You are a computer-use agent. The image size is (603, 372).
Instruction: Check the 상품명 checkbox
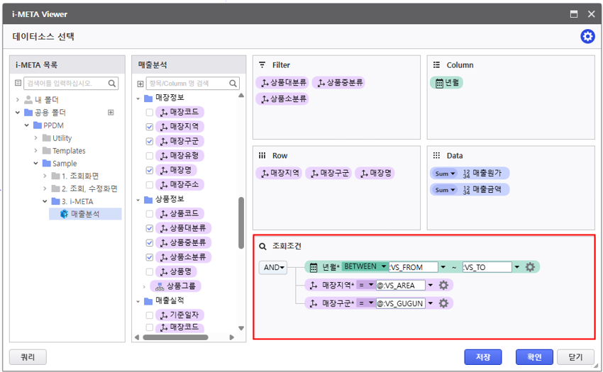pyautogui.click(x=150, y=272)
